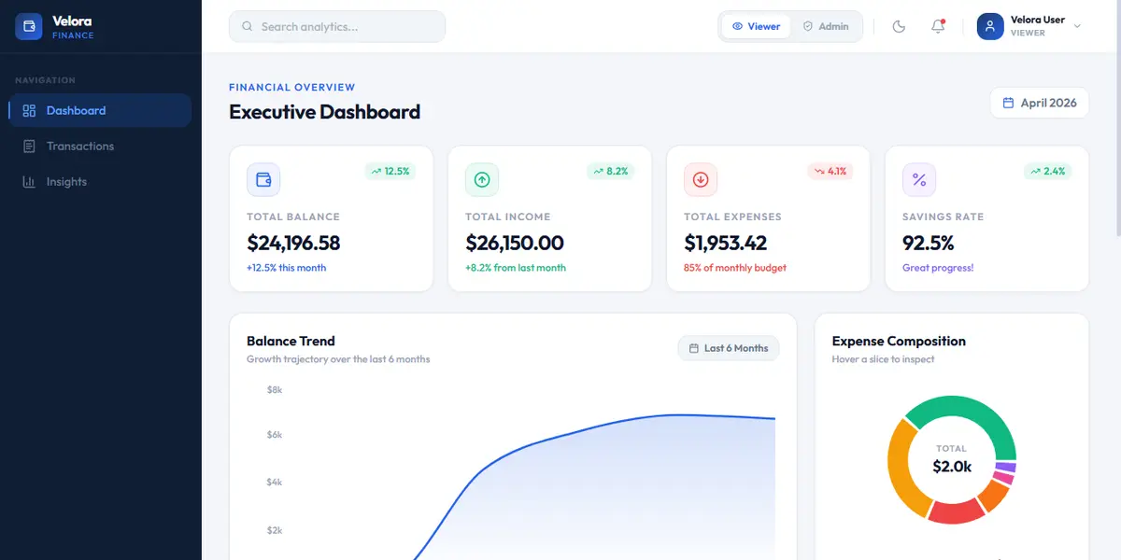Click the Total Expenses down-arrow icon

pyautogui.click(x=701, y=179)
